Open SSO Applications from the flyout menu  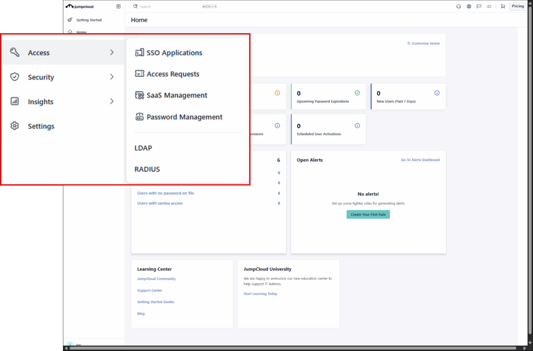[x=174, y=52]
